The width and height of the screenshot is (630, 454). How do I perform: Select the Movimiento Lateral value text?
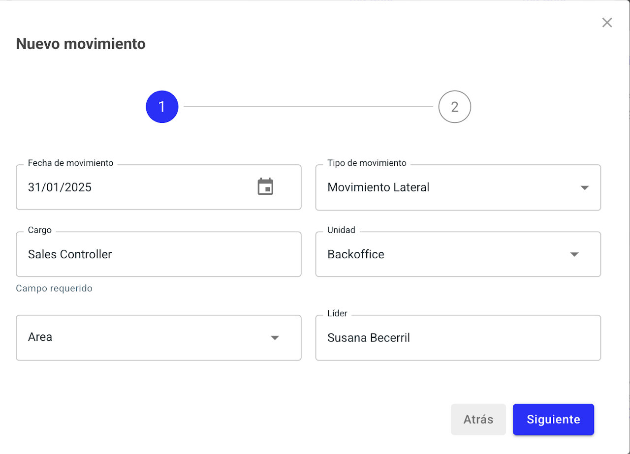(378, 187)
